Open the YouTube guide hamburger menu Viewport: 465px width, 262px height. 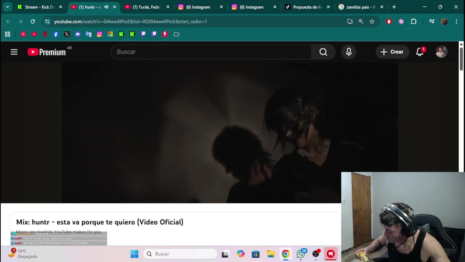pyautogui.click(x=14, y=52)
